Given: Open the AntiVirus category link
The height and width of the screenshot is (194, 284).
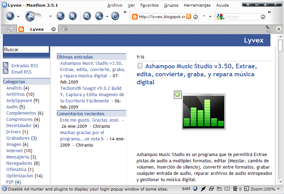Looking at the screenshot, I should pos(16,94).
